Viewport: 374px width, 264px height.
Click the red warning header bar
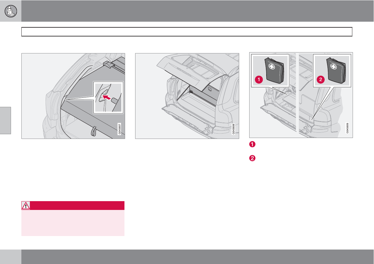point(73,206)
